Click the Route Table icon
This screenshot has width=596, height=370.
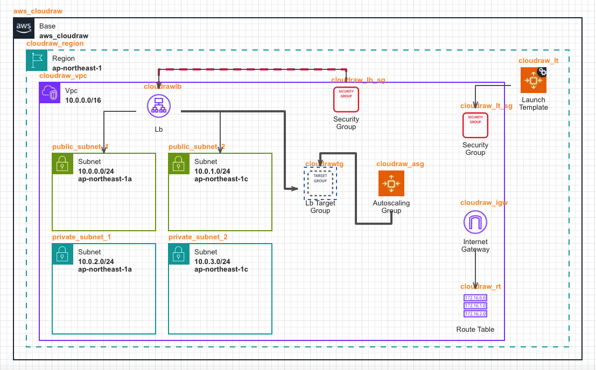pos(475,306)
